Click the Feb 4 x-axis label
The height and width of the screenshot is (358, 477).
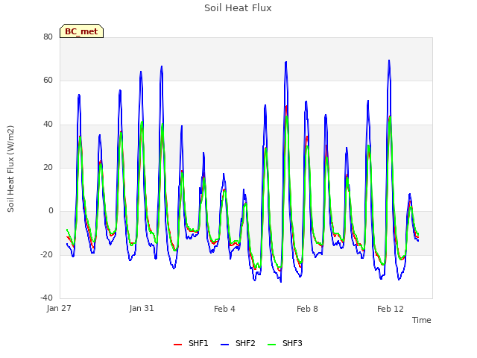224,309
